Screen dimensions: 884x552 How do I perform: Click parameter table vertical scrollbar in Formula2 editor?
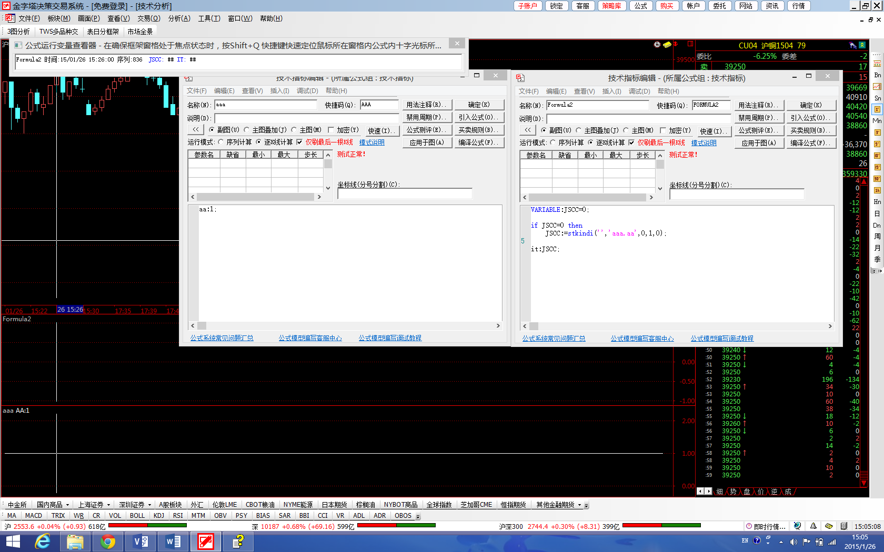pos(660,172)
